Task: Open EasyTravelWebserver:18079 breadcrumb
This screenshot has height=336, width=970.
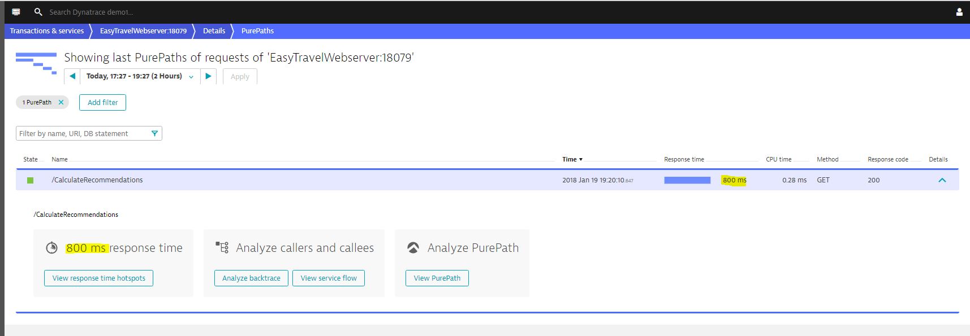Action: (143, 31)
